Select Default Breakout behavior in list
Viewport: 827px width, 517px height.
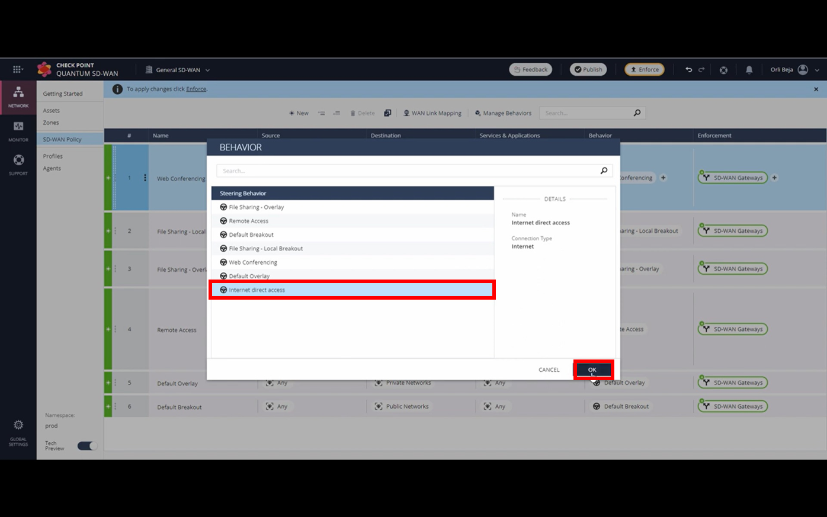click(x=352, y=235)
